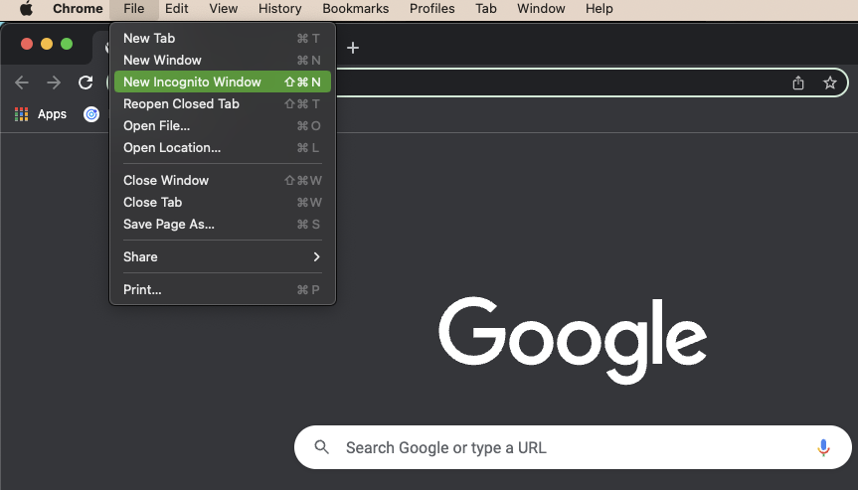Click the search magnifier icon
This screenshot has width=858, height=490.
(322, 447)
